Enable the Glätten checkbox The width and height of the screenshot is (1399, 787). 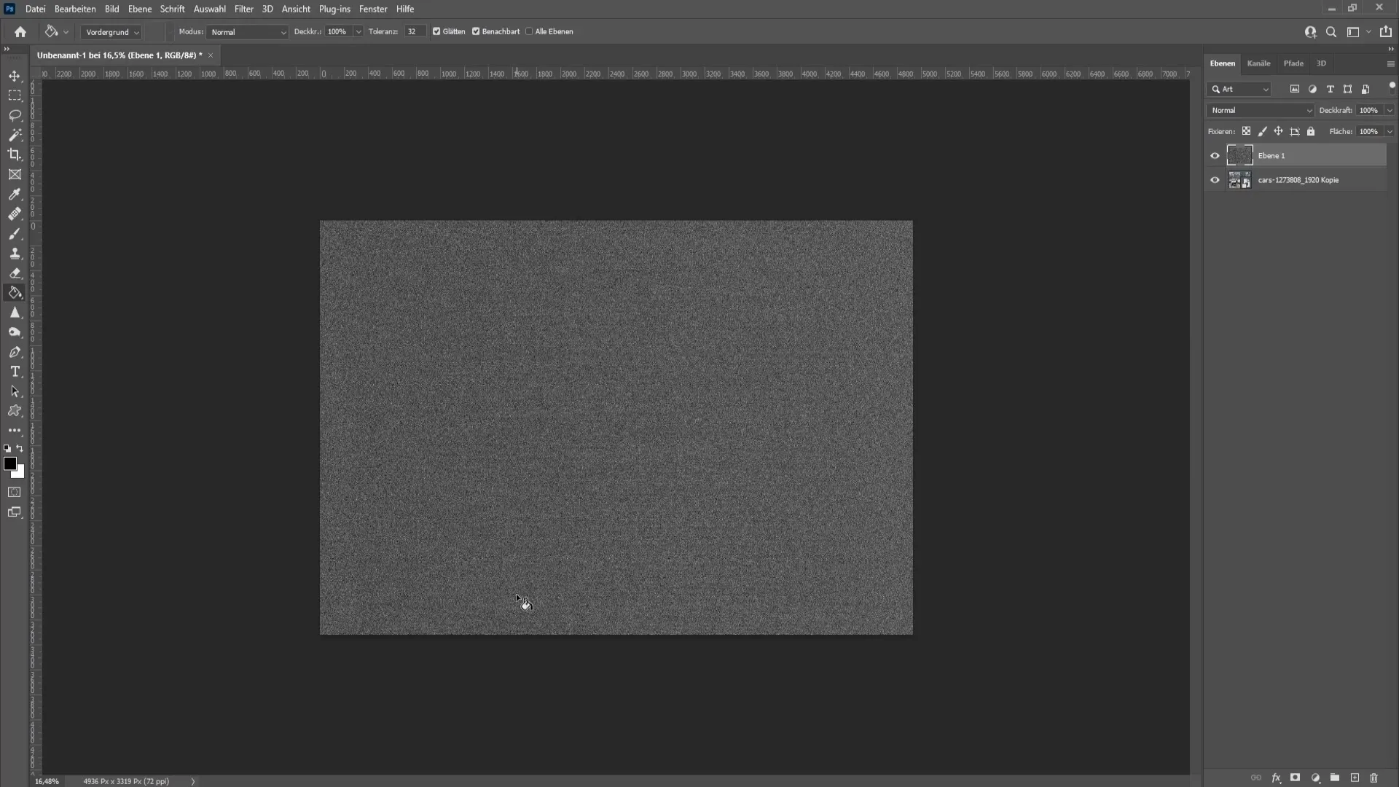pyautogui.click(x=437, y=32)
